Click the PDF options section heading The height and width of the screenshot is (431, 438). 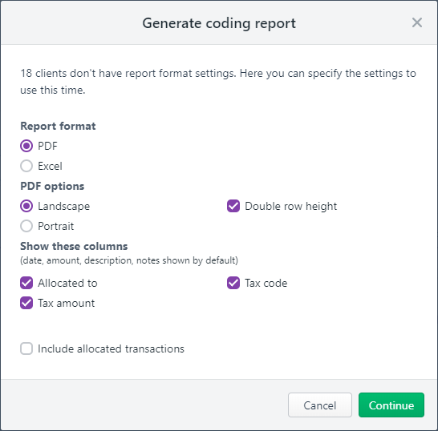click(x=52, y=186)
